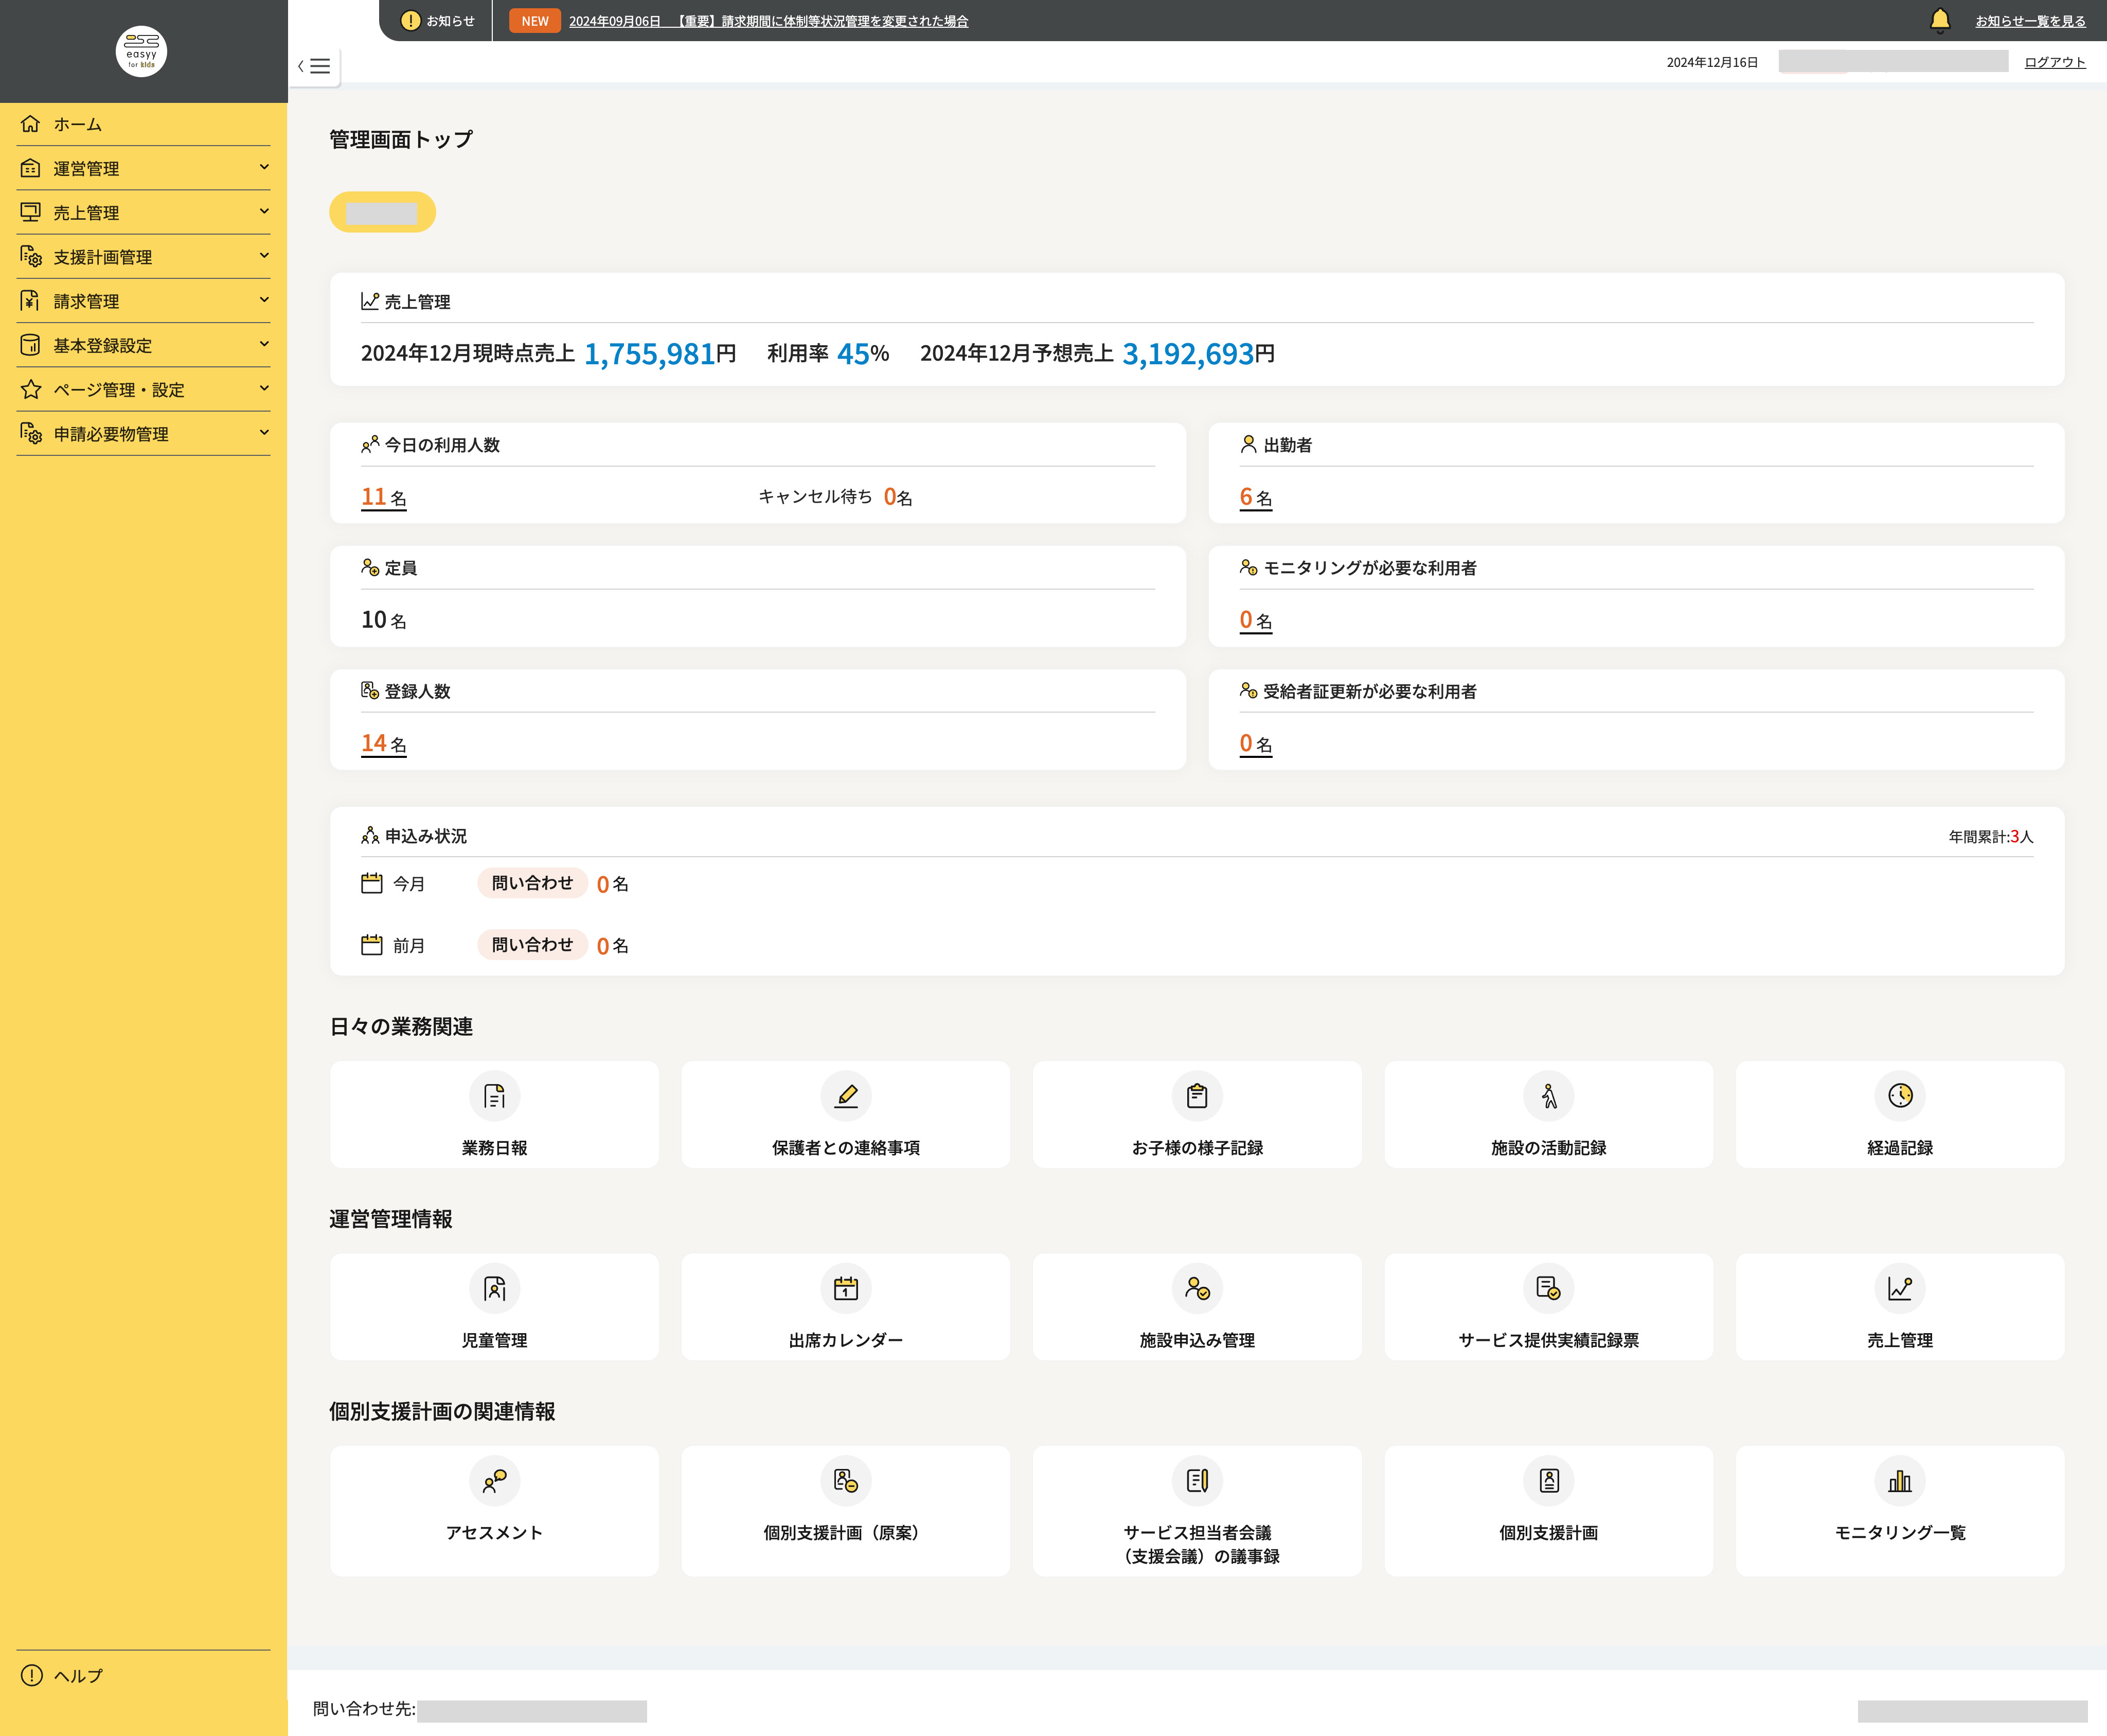This screenshot has height=1736, width=2107.
Task: Open the 2024年09月06日 重要 notice link
Action: [769, 21]
